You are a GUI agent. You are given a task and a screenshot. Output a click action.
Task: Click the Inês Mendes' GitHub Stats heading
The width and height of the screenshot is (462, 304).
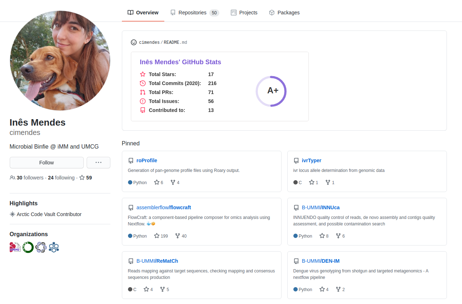tap(180, 62)
